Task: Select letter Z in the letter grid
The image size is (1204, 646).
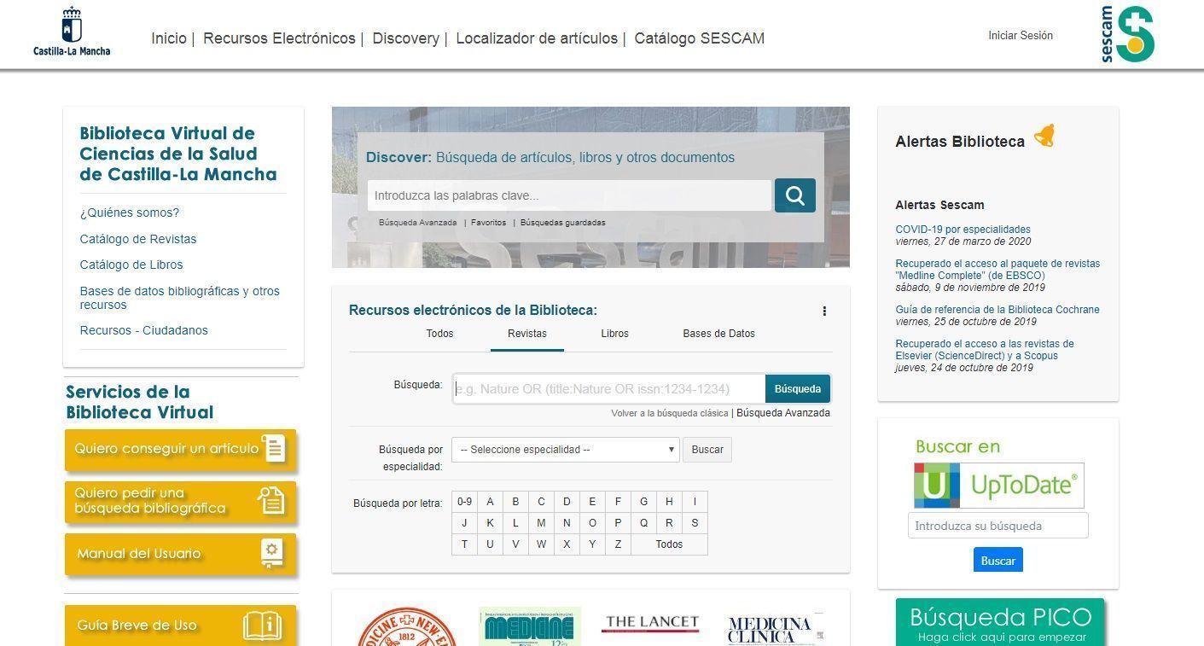Action: click(618, 544)
